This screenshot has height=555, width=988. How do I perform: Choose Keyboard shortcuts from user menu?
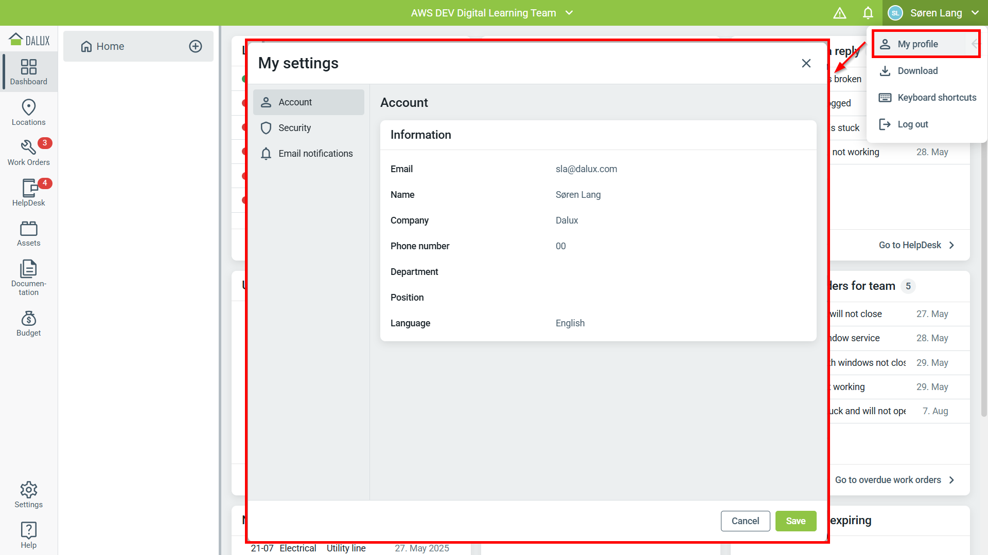[x=936, y=98]
